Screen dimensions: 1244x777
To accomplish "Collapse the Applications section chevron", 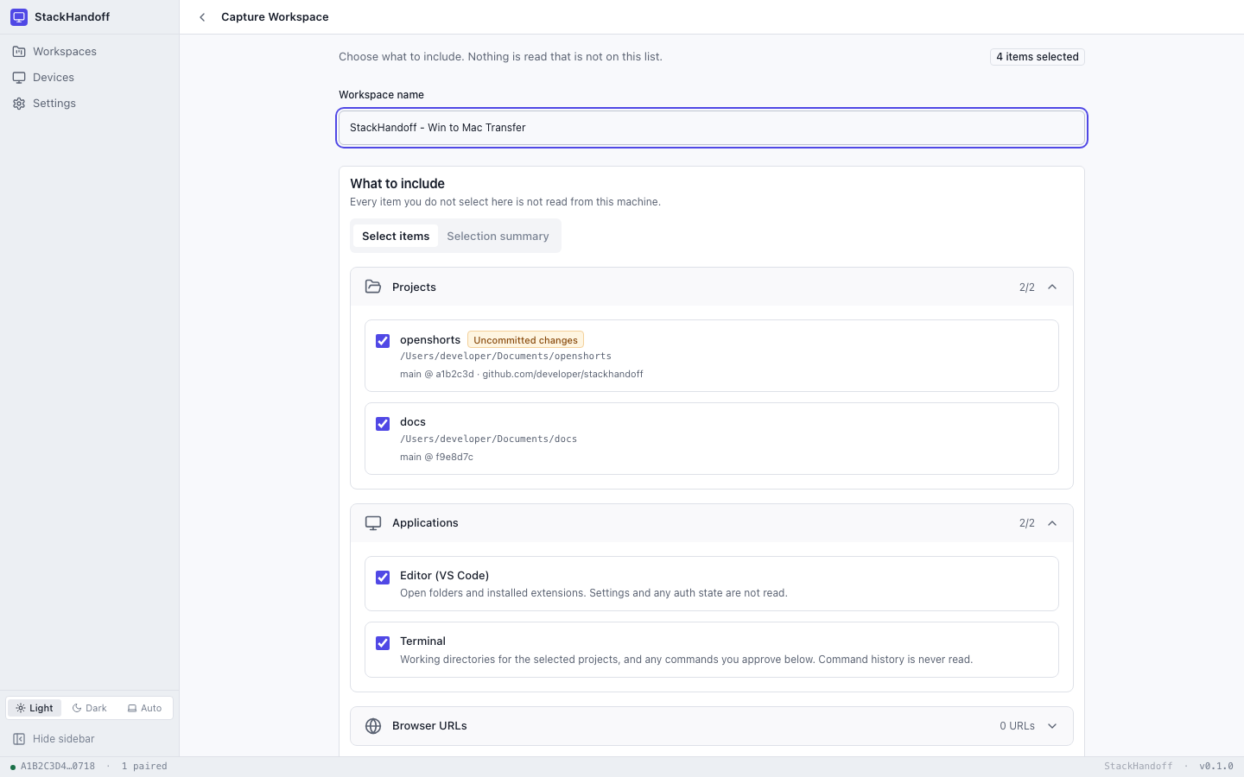I will pyautogui.click(x=1052, y=523).
